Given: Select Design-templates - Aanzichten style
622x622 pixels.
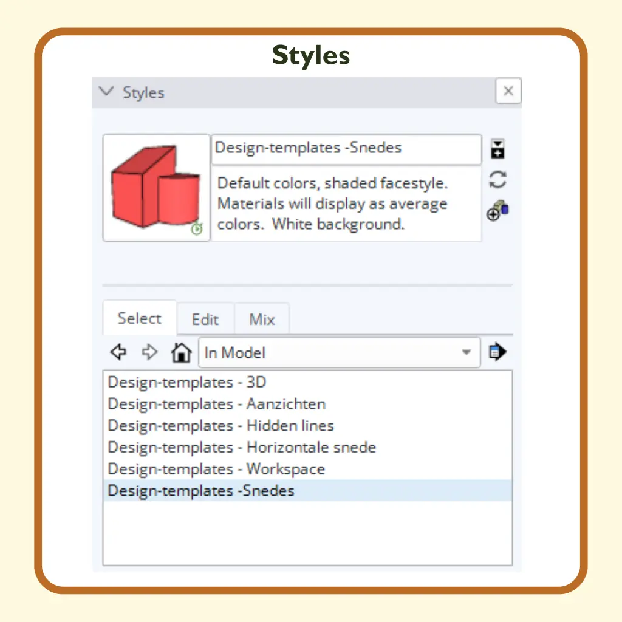Looking at the screenshot, I should pyautogui.click(x=307, y=404).
